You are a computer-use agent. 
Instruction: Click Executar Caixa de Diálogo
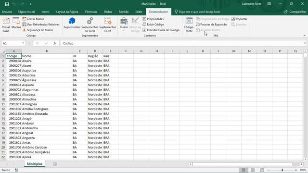point(161,30)
